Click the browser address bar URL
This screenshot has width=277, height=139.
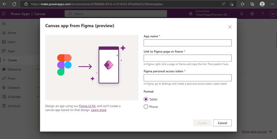(x=97, y=4)
